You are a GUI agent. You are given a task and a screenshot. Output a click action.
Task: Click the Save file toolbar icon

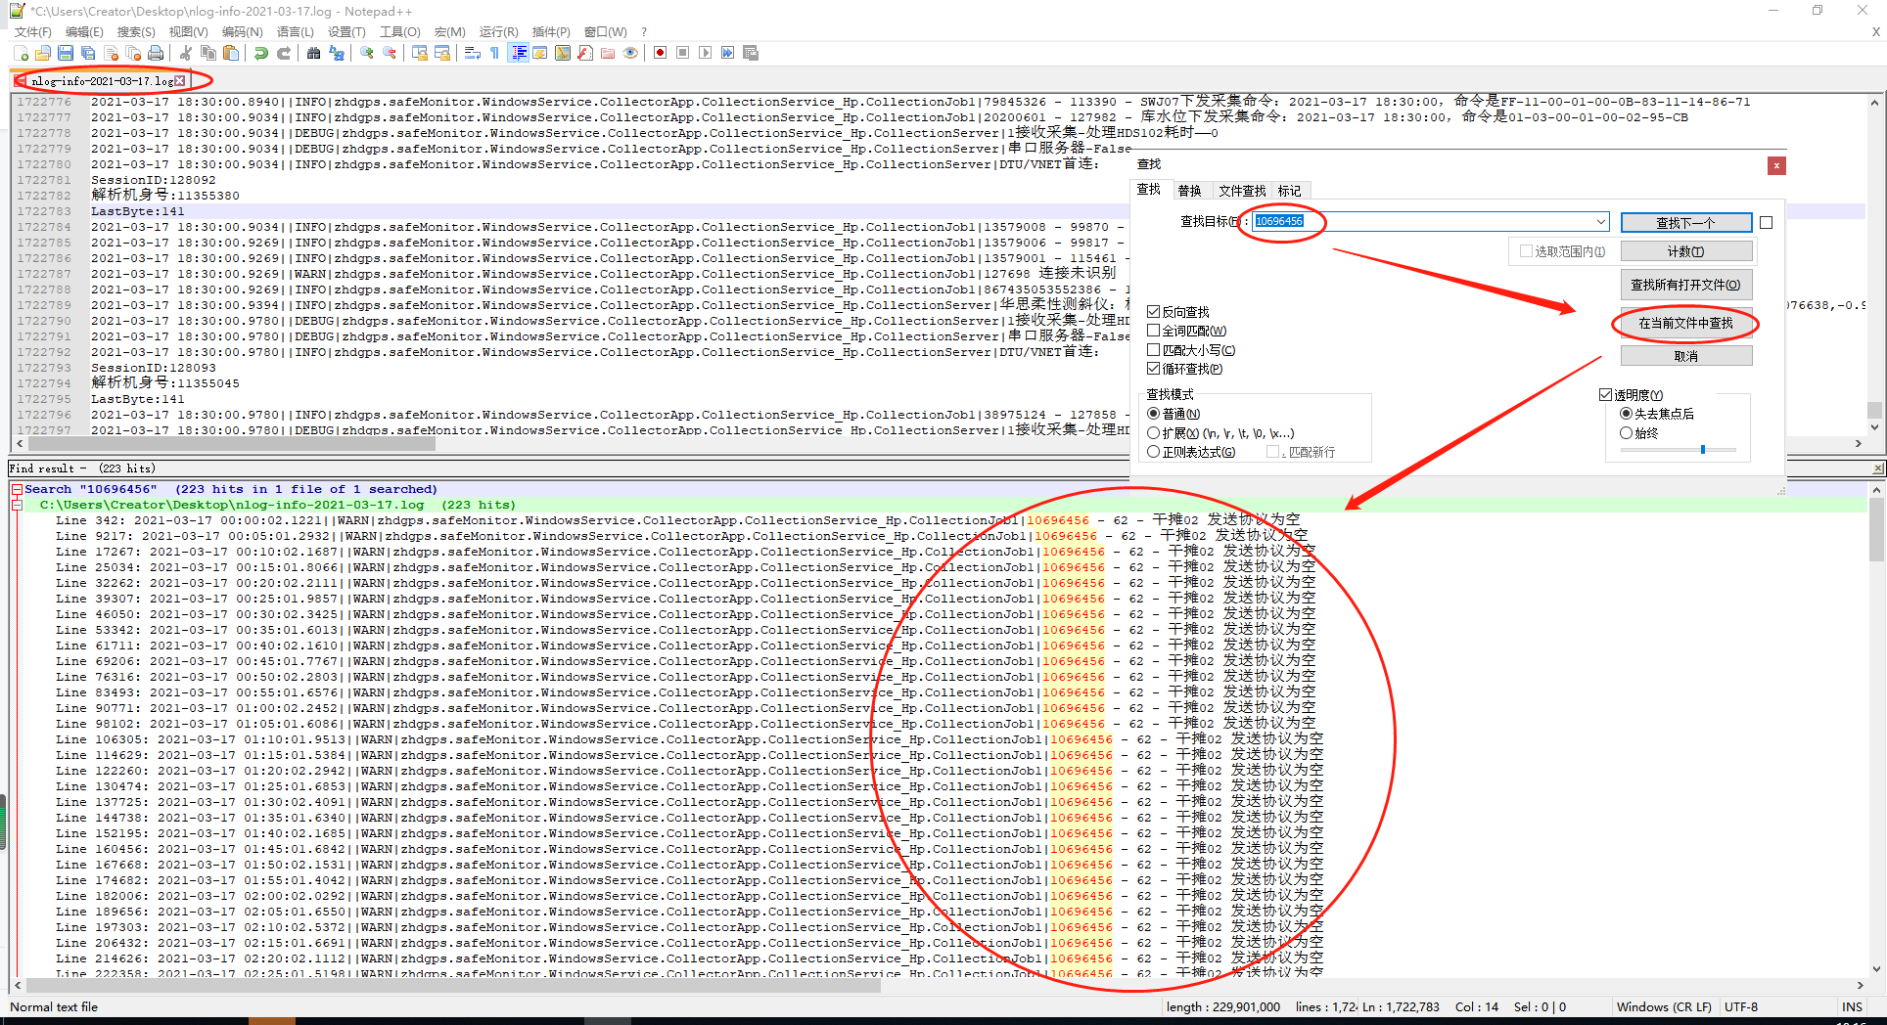[x=66, y=53]
